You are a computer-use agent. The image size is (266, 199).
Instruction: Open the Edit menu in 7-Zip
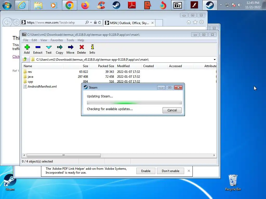34,40
